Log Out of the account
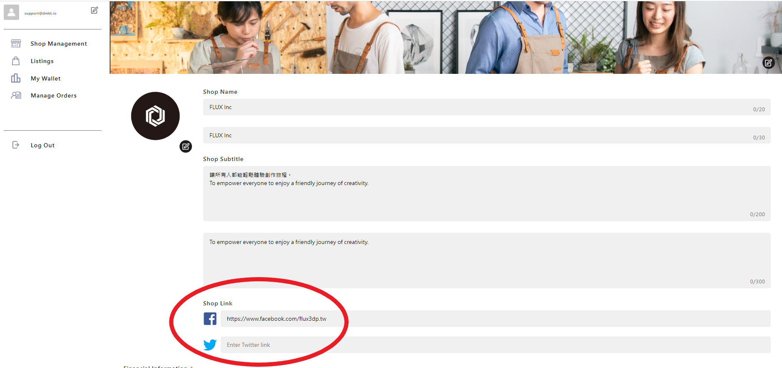Viewport: 782px width, 368px height. pos(42,145)
